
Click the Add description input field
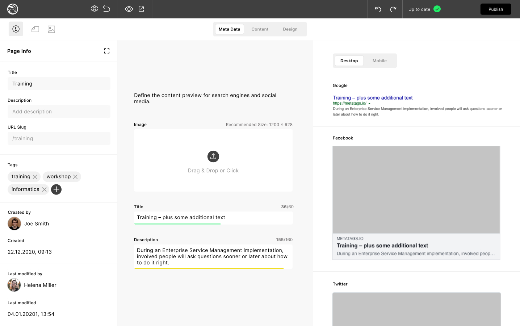59,112
